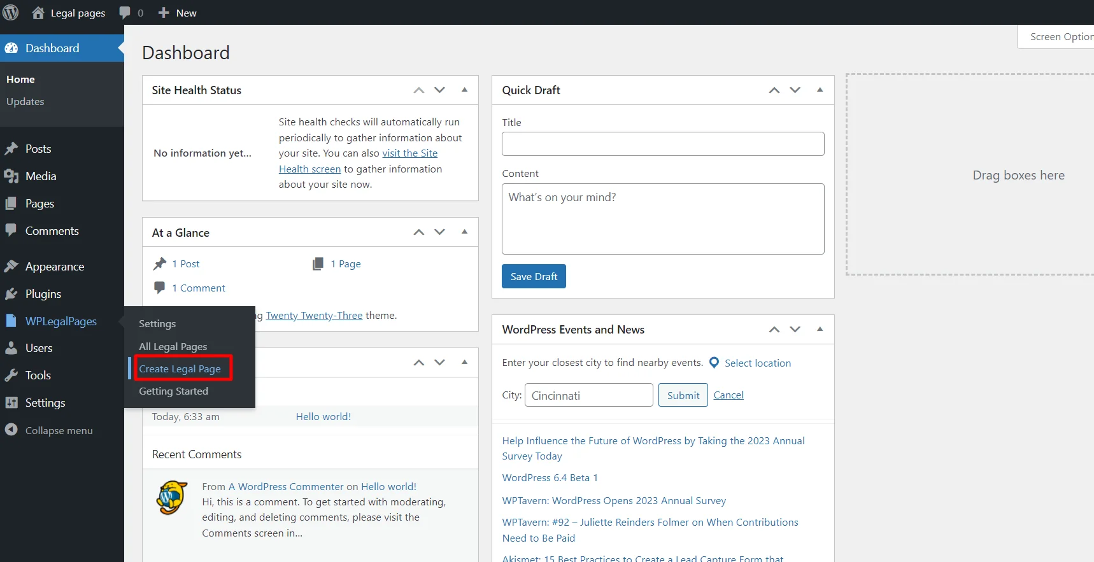Move WordPress Events and News box up

[x=774, y=330]
